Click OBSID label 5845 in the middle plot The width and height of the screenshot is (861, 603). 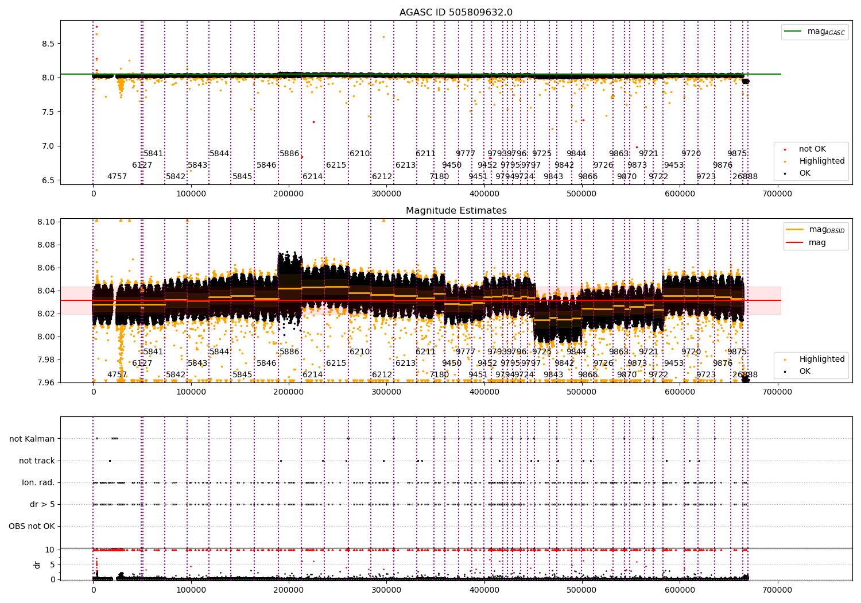click(242, 375)
